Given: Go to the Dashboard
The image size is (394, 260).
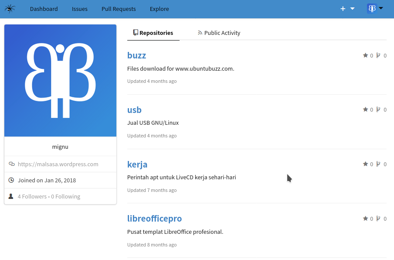Looking at the screenshot, I should click(x=44, y=9).
